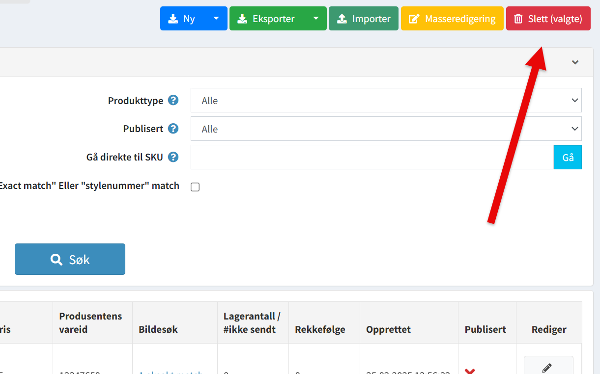Click the Eksporter button

coord(267,19)
